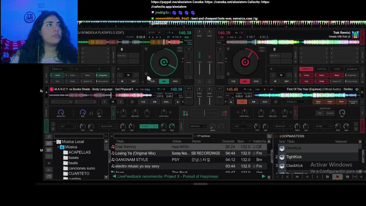Sort tracks by the Bpm column
The image size is (366, 206).
click(240, 141)
